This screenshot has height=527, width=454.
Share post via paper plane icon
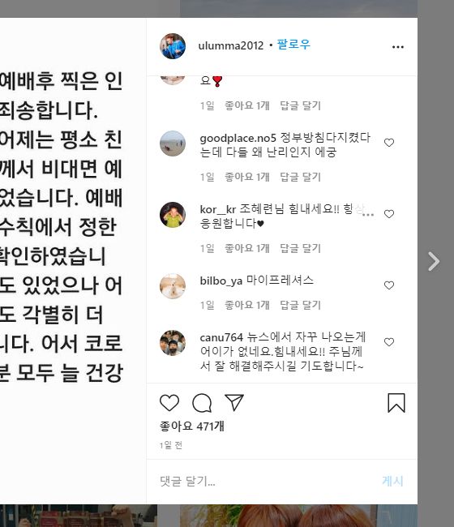tap(233, 402)
